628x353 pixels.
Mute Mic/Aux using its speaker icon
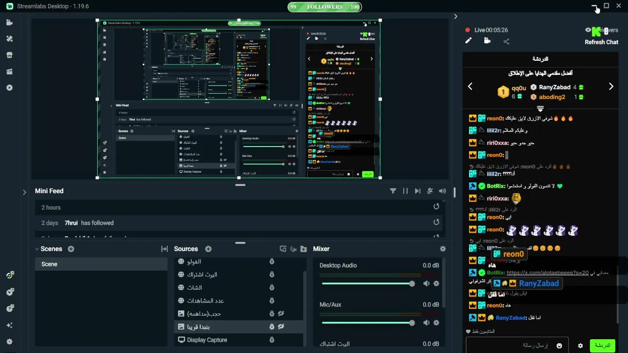coord(426,323)
